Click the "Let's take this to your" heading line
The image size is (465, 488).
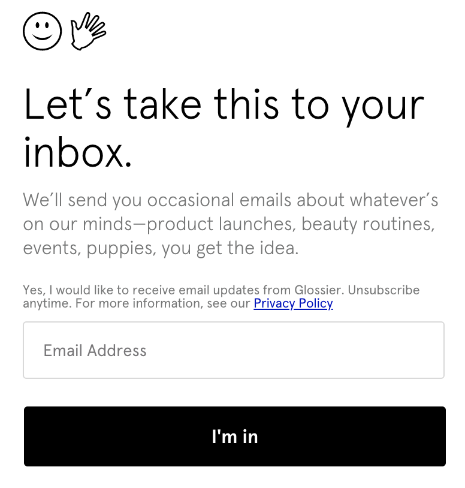point(224,105)
